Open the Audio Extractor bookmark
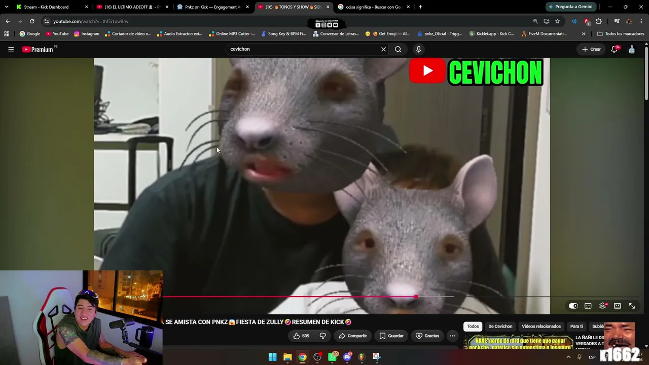 click(x=179, y=34)
